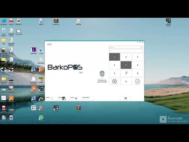Screen dimensions: 189x142
Task: Click keypad digit 4
Action: tap(114, 65)
